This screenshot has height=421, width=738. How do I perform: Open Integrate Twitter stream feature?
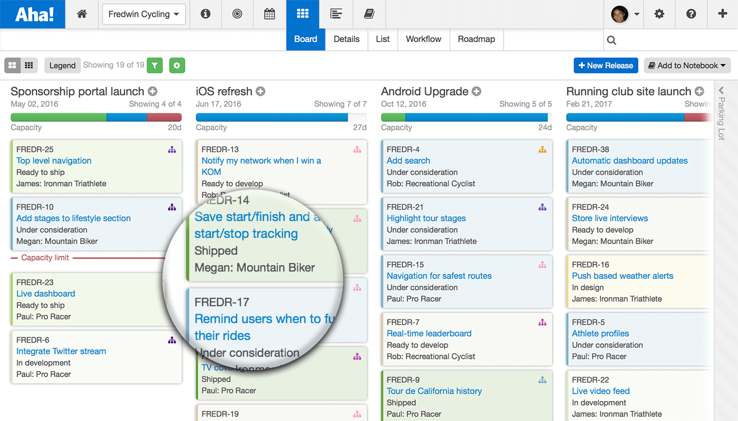pos(61,351)
